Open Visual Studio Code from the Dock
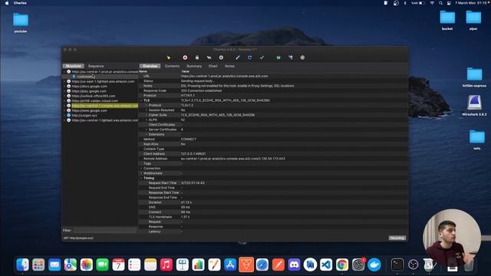 [326, 264]
